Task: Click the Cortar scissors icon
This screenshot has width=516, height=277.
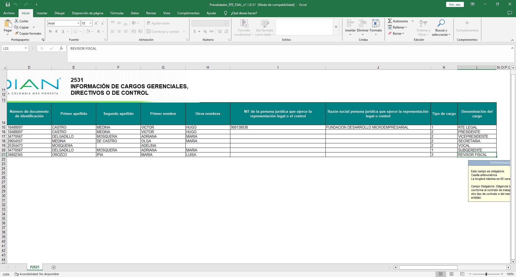Action: pyautogui.click(x=17, y=21)
